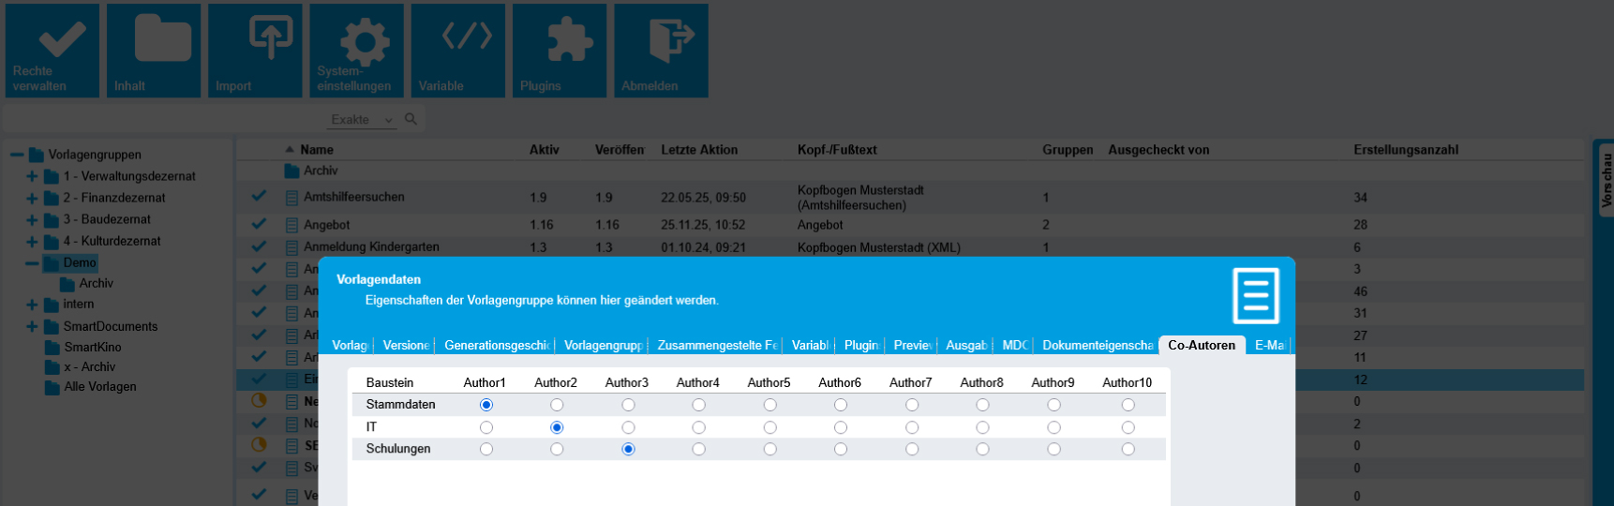Select Author2 for Stammdaten row

[557, 405]
